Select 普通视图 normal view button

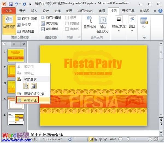click(x=9, y=25)
